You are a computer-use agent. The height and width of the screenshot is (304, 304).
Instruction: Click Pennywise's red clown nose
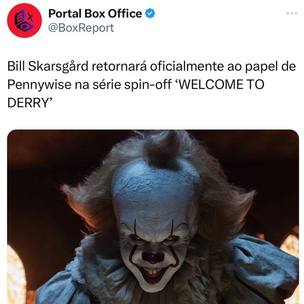(x=153, y=257)
